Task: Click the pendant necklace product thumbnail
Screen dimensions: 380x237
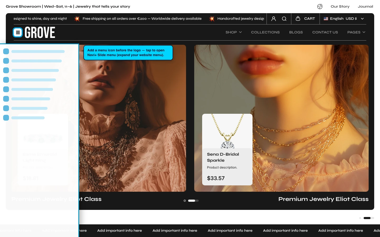Action: click(227, 131)
